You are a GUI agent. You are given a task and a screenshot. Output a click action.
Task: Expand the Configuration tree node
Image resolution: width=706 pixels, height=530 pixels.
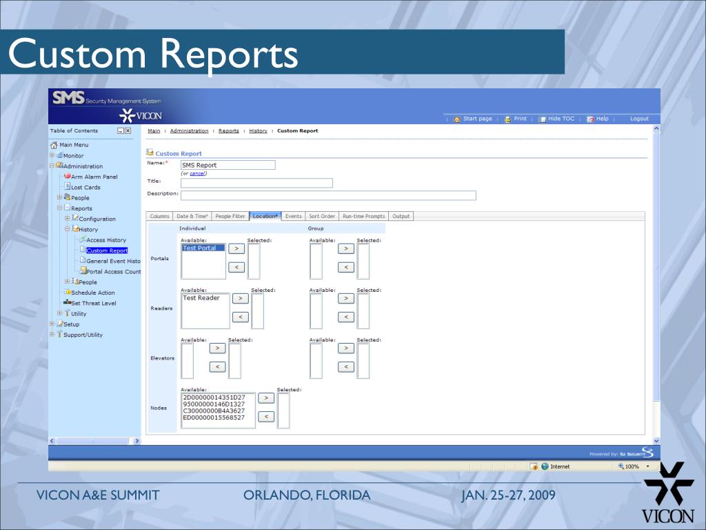67,219
